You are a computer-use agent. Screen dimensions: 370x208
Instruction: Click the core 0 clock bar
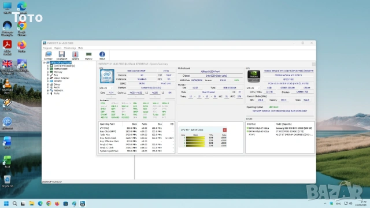(195, 138)
